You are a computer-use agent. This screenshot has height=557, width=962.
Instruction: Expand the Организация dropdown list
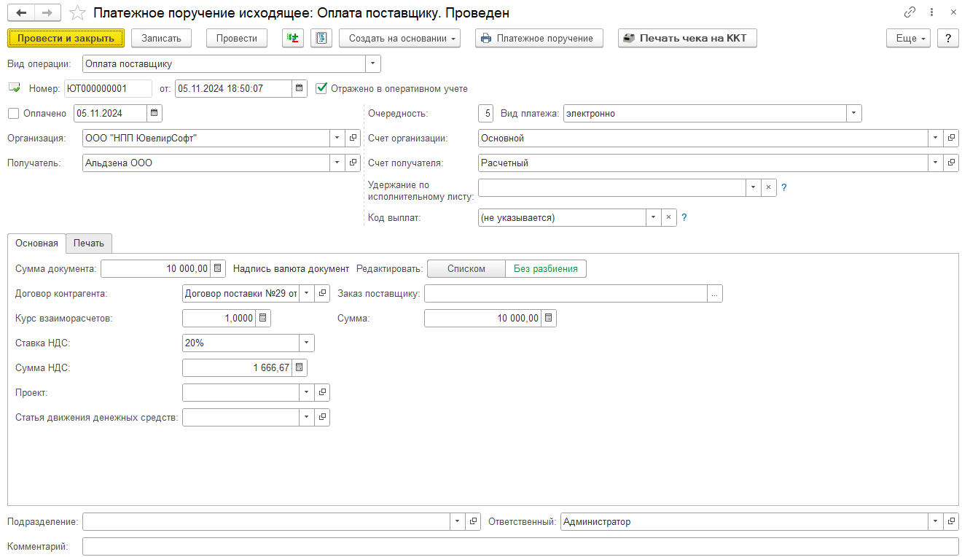(337, 139)
